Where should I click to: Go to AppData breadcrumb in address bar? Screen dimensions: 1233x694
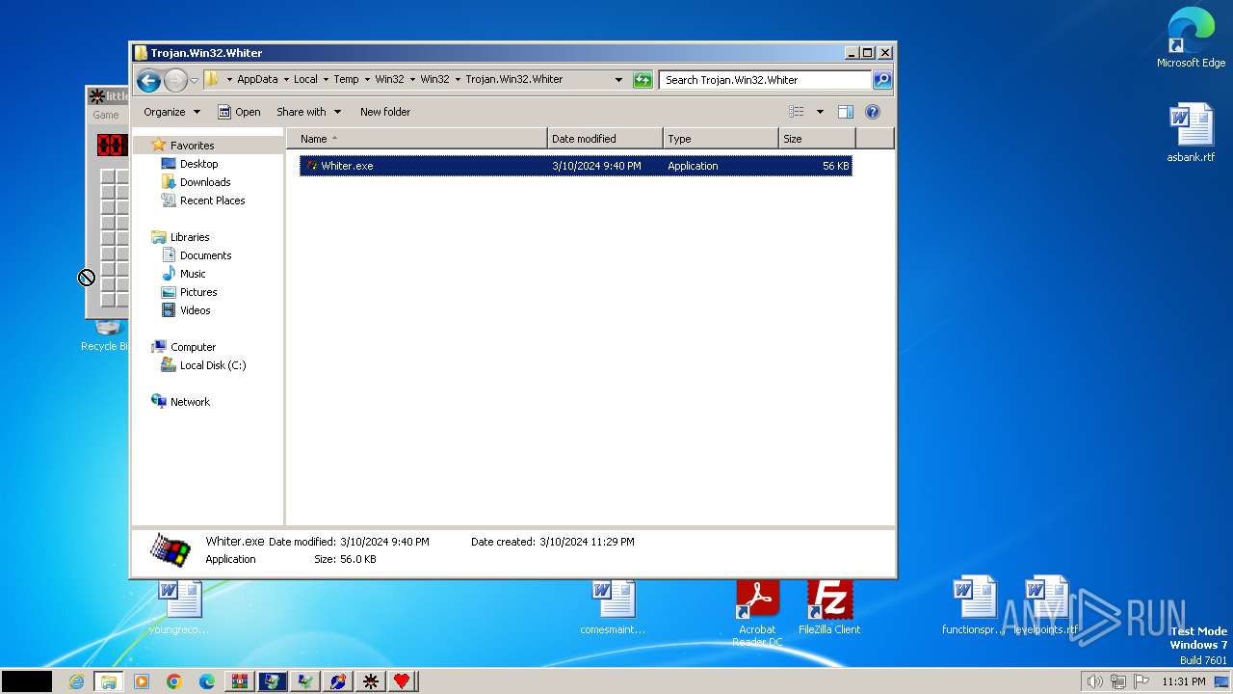(x=257, y=80)
